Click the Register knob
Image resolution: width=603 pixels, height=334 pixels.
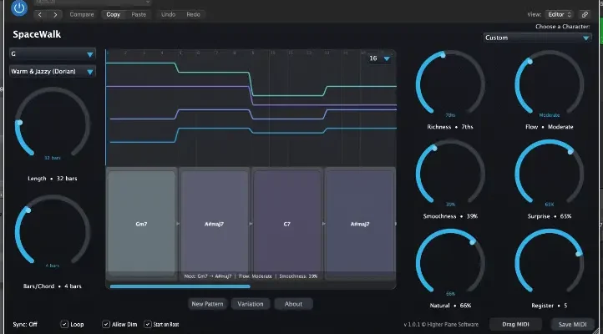click(549, 265)
